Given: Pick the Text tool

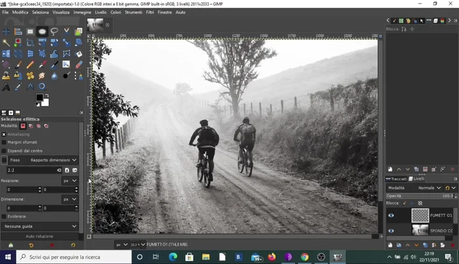Looking at the screenshot, I should [x=7, y=86].
